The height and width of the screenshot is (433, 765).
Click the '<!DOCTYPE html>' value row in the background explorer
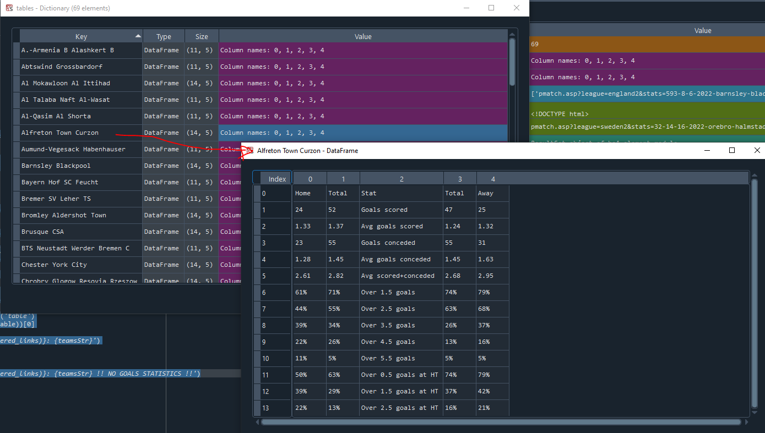click(x=647, y=110)
